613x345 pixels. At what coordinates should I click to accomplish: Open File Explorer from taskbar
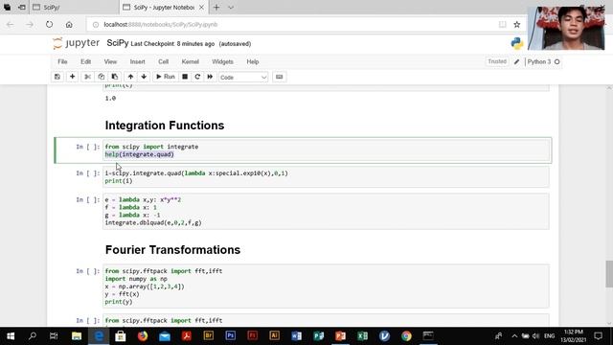pyautogui.click(x=77, y=336)
